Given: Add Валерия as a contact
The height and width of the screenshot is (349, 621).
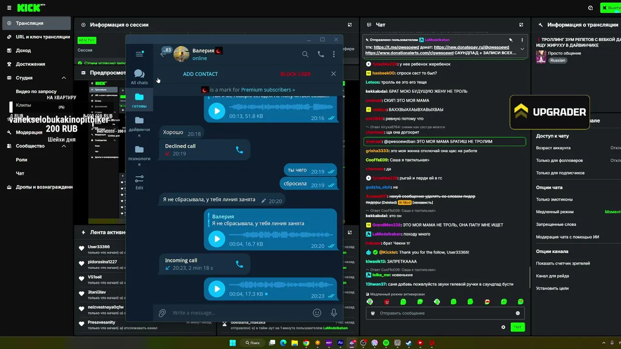Looking at the screenshot, I should [200, 74].
